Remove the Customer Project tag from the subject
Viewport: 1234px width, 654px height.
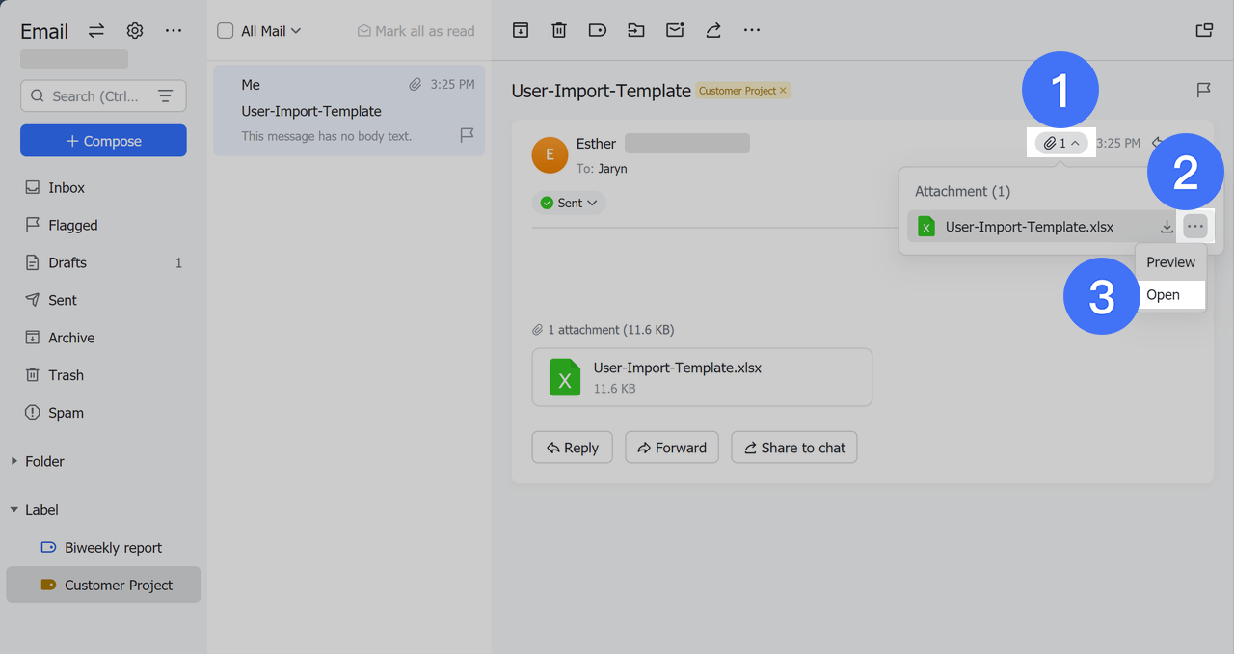click(783, 90)
